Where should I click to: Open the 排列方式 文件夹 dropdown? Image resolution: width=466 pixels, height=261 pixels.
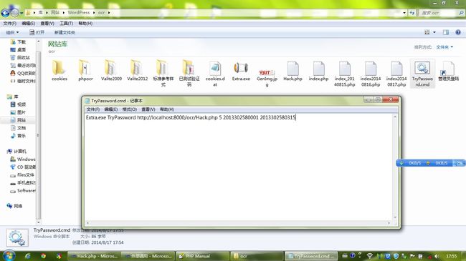pyautogui.click(x=444, y=47)
